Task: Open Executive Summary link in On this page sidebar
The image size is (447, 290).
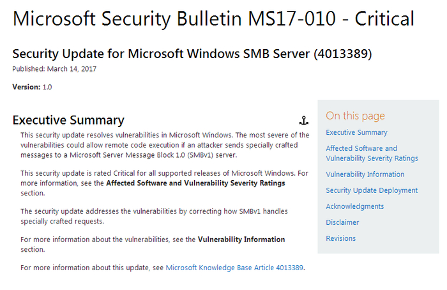Action: (x=356, y=132)
